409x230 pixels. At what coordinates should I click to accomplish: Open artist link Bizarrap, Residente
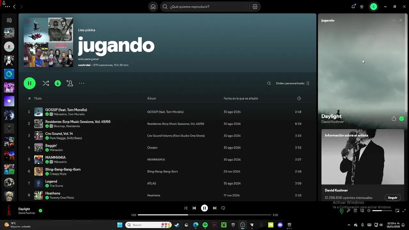(67, 126)
